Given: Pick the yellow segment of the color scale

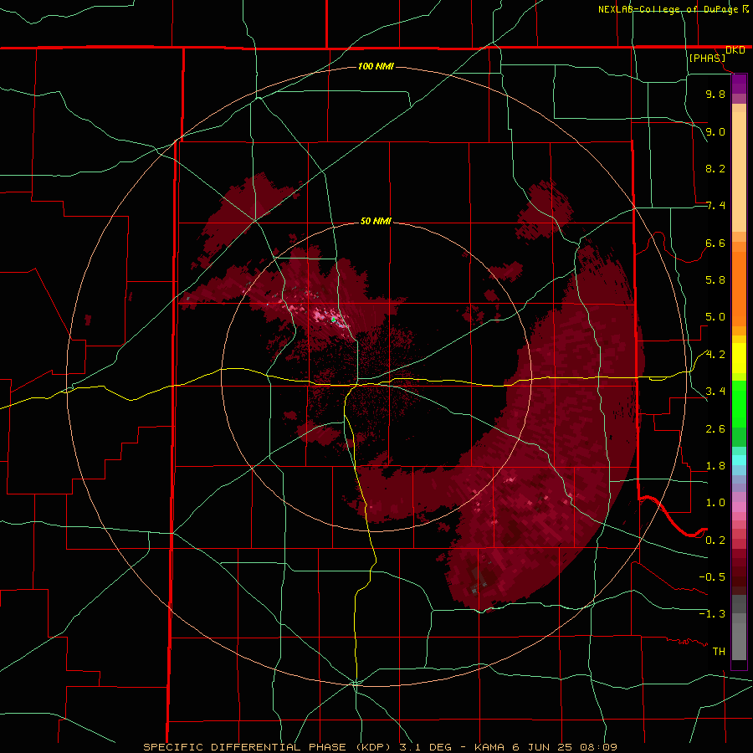Looking at the screenshot, I should click(739, 358).
